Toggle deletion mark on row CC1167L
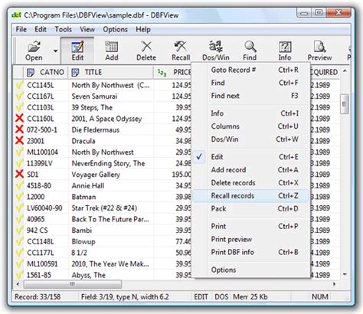This screenshot has height=314, width=363. [x=19, y=96]
